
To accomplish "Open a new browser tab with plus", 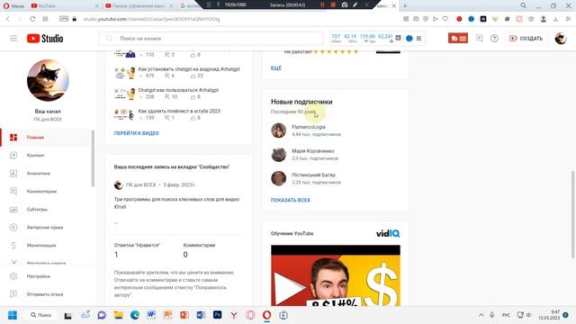I will [x=405, y=6].
